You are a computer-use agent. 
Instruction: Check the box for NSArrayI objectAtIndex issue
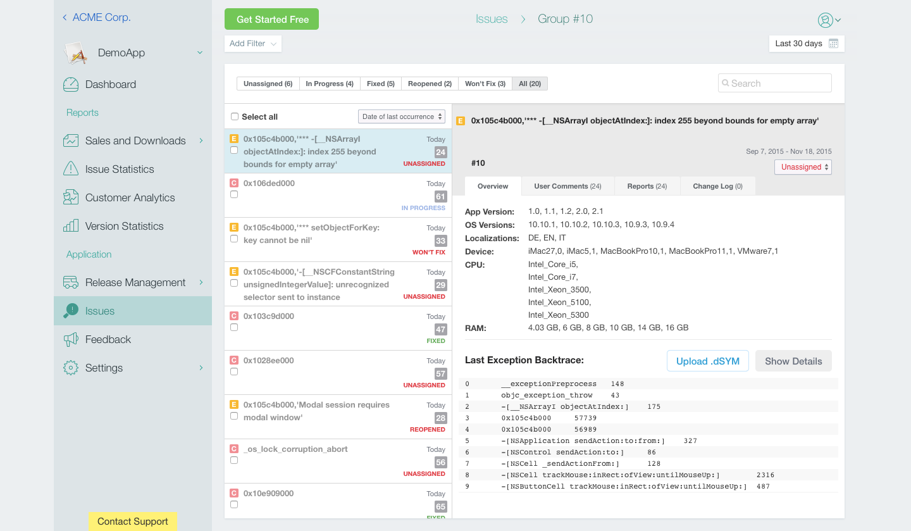point(234,150)
